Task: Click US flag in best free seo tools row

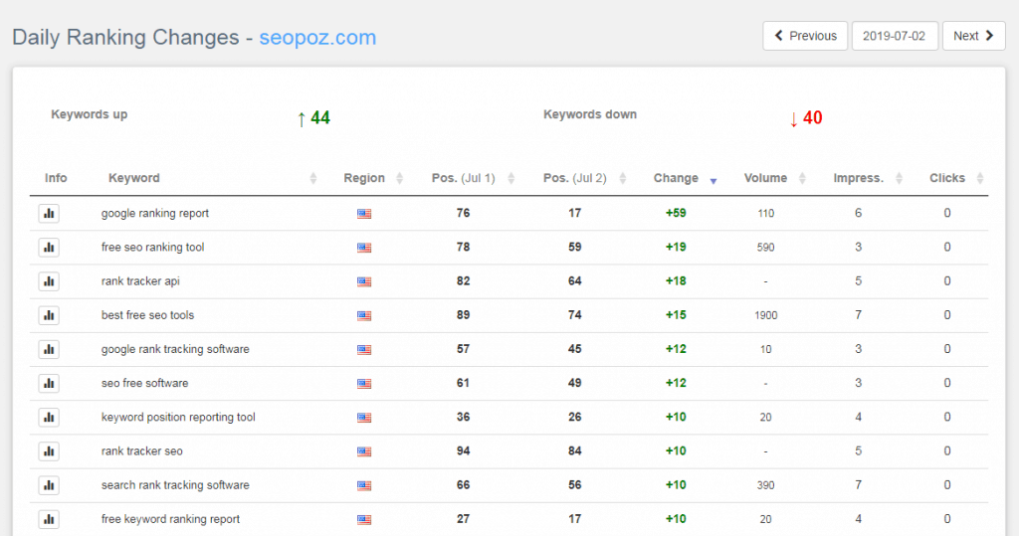Action: 364,316
